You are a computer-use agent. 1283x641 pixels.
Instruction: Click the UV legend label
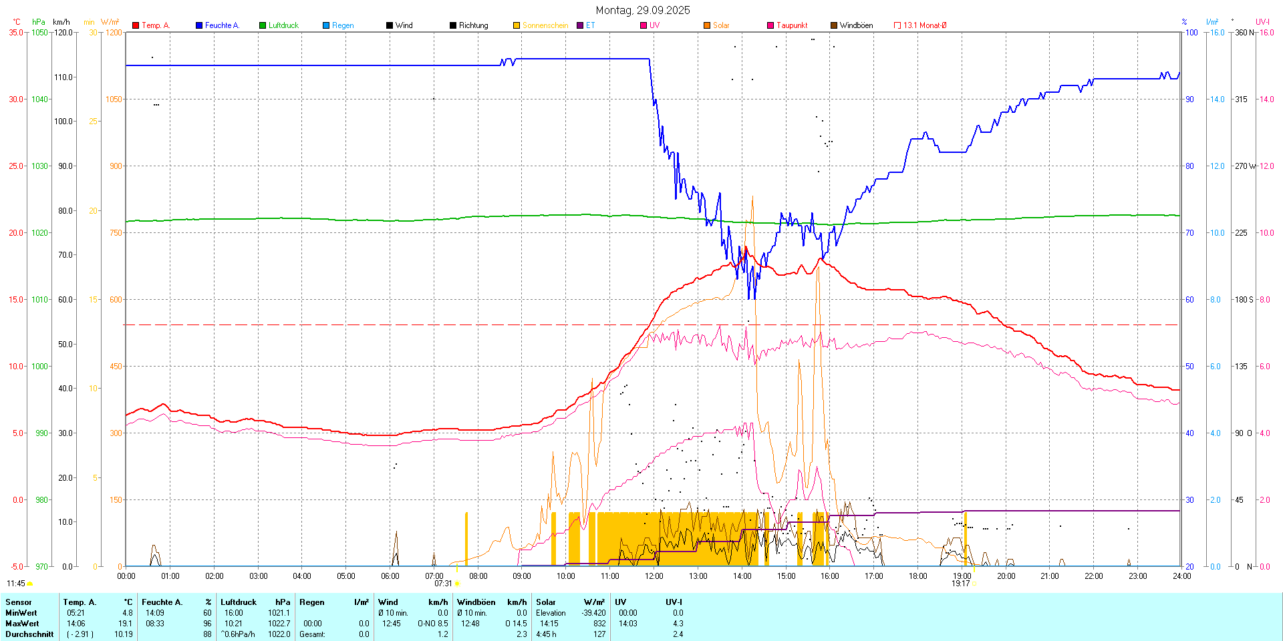(654, 25)
